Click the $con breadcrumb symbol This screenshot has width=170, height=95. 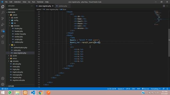tap(63, 9)
